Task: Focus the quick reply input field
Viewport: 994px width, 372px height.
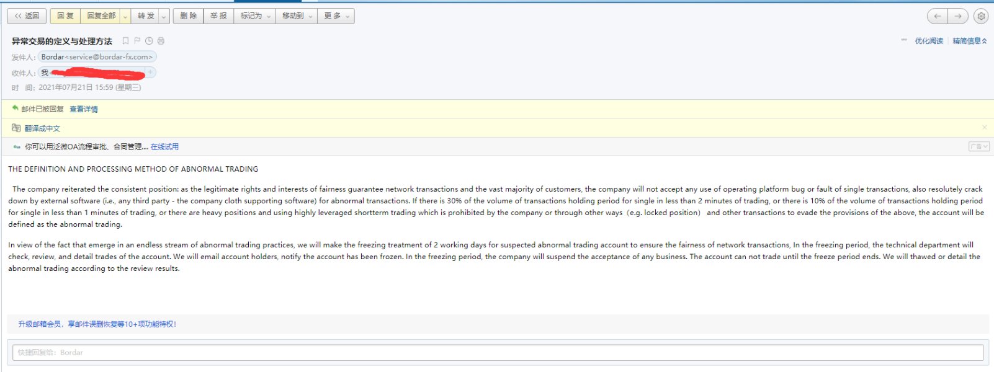Action: click(498, 352)
